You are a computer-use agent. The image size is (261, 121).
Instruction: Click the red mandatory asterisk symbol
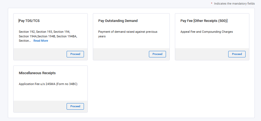[x=211, y=4]
